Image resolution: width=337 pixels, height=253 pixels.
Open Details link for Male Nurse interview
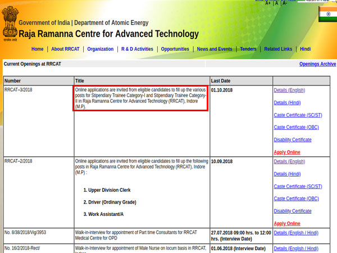click(x=296, y=249)
